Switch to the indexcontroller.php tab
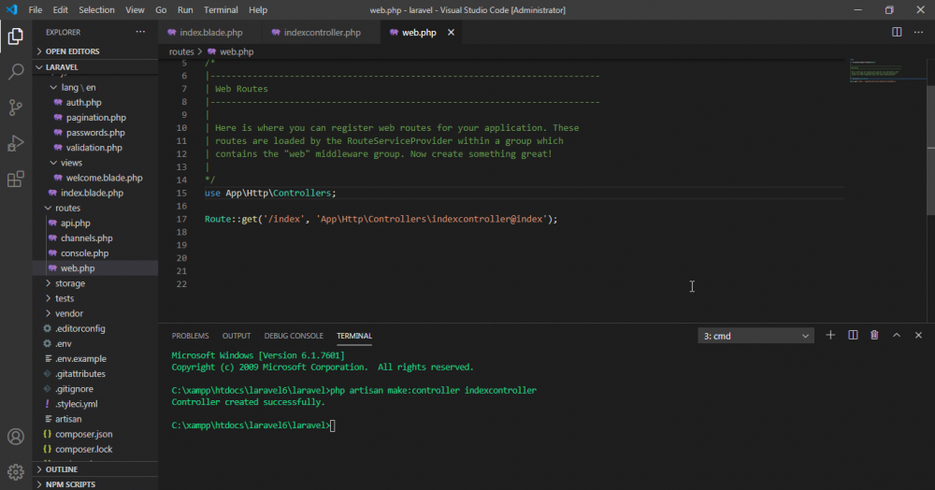The image size is (935, 490). click(x=321, y=33)
